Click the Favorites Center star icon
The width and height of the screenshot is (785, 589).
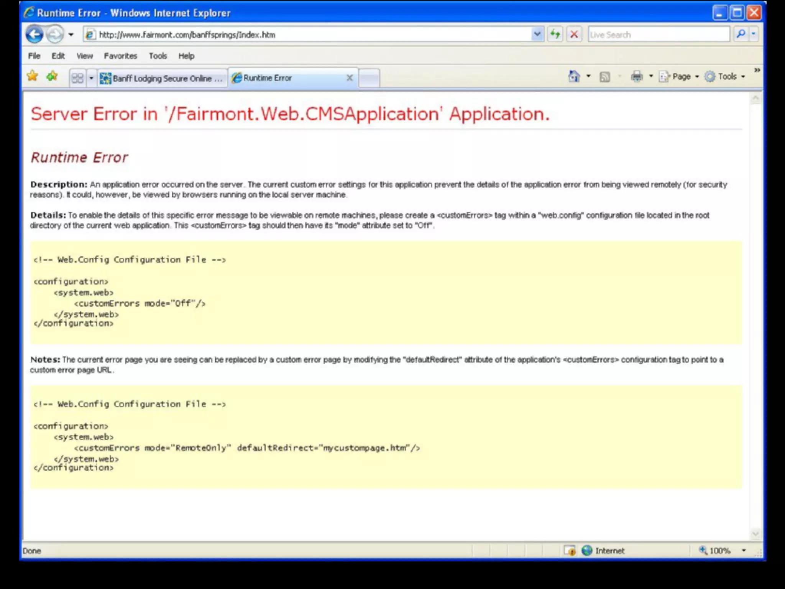pyautogui.click(x=33, y=76)
